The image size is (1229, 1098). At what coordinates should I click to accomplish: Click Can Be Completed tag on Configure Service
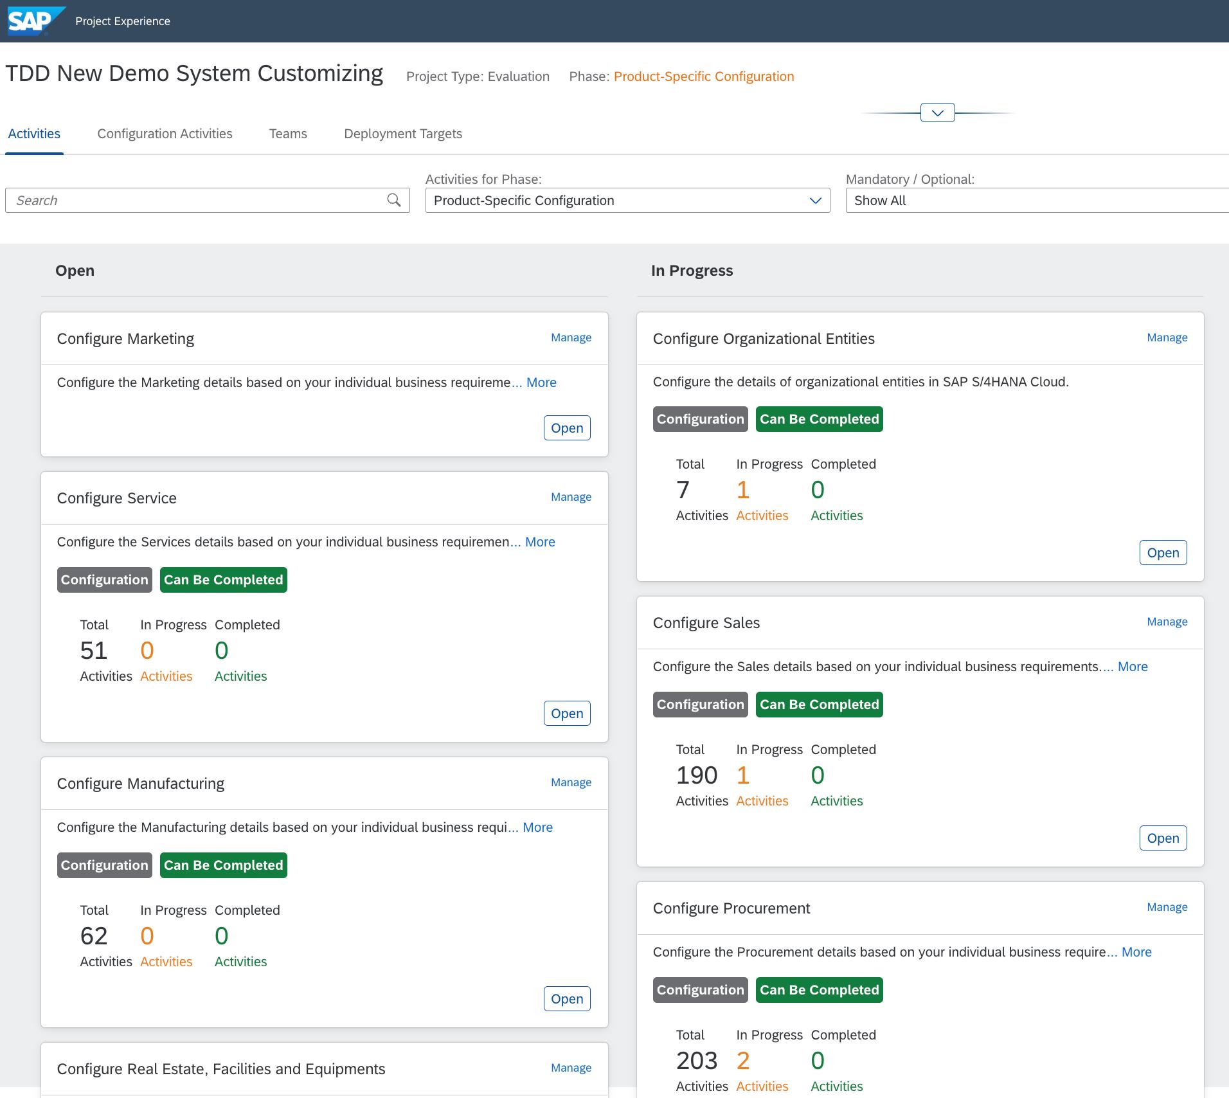224,580
